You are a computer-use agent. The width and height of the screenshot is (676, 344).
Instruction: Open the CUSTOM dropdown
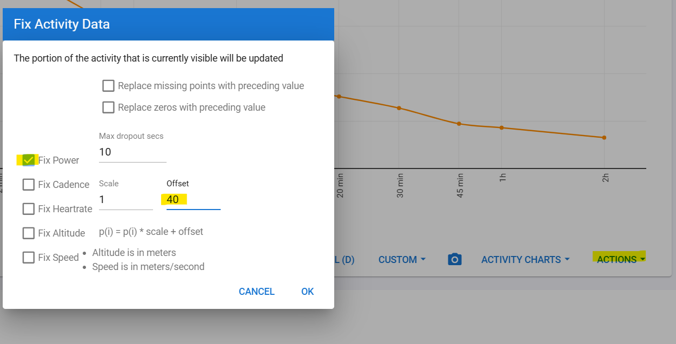(x=402, y=260)
